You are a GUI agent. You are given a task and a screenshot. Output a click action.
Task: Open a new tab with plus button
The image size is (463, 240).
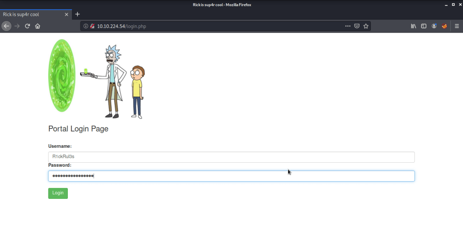pyautogui.click(x=77, y=14)
